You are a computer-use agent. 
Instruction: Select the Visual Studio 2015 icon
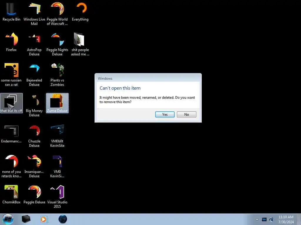tap(57, 197)
